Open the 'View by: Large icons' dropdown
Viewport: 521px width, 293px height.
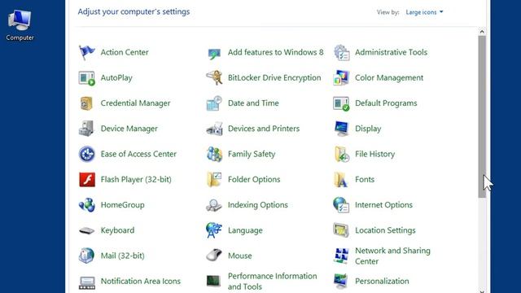pyautogui.click(x=424, y=12)
